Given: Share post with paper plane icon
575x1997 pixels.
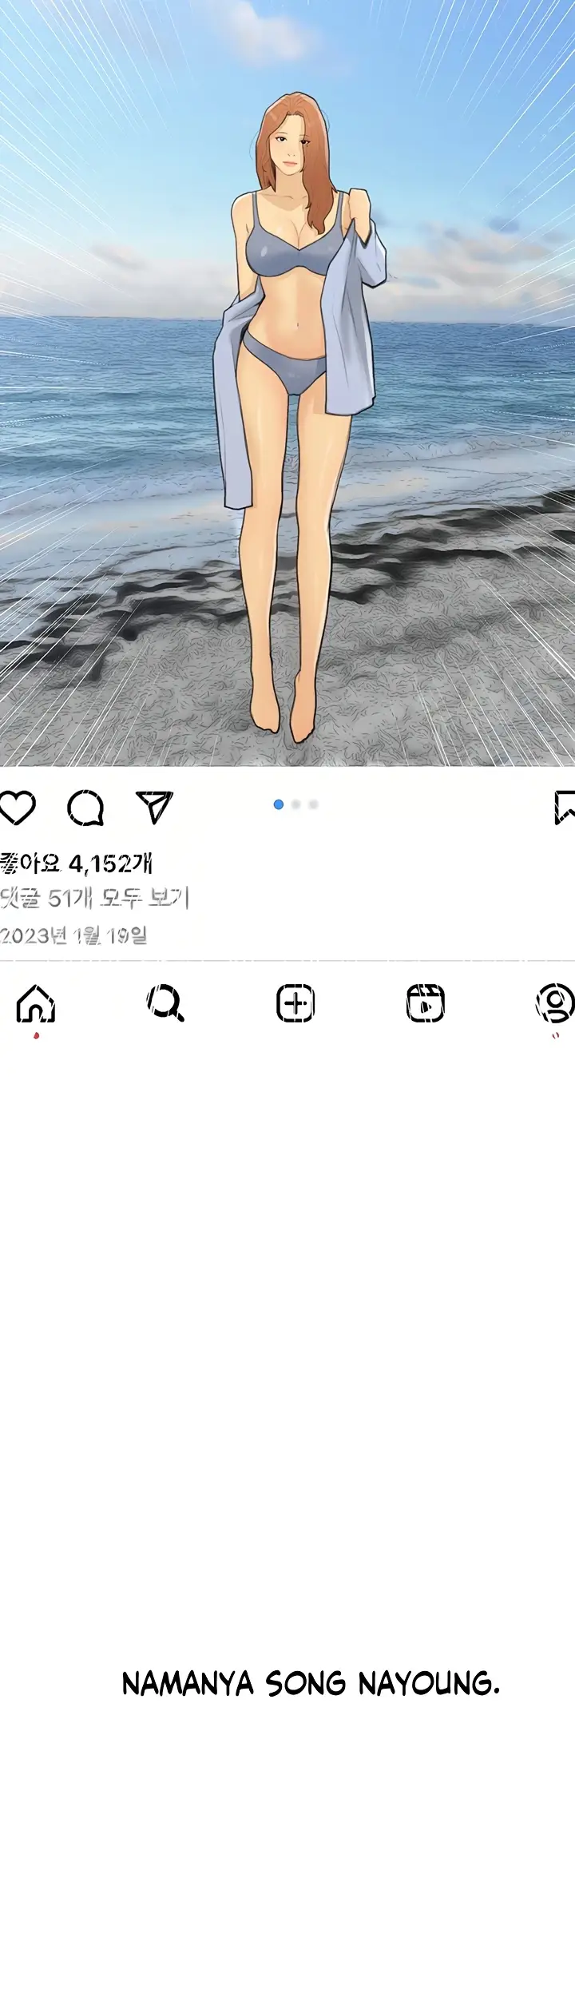Looking at the screenshot, I should [x=154, y=807].
